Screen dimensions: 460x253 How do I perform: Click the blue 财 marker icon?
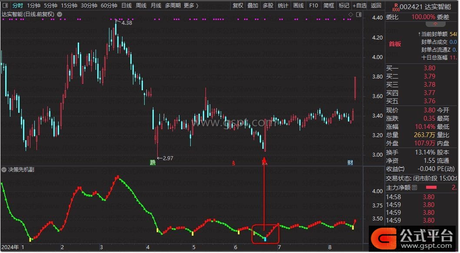(350, 163)
